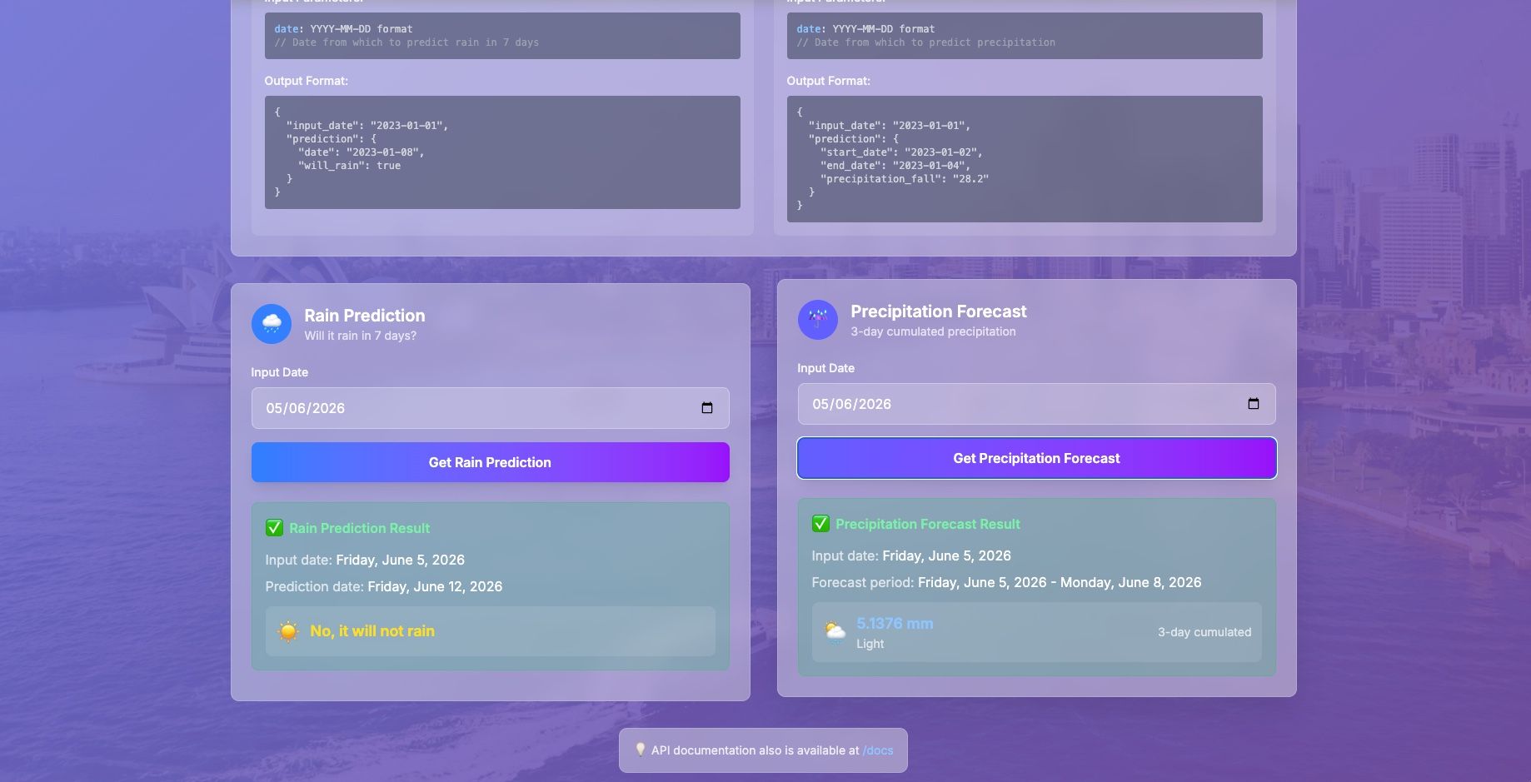Click the 'predict precipitation' date parameter block
1531x782 pixels.
(1025, 36)
